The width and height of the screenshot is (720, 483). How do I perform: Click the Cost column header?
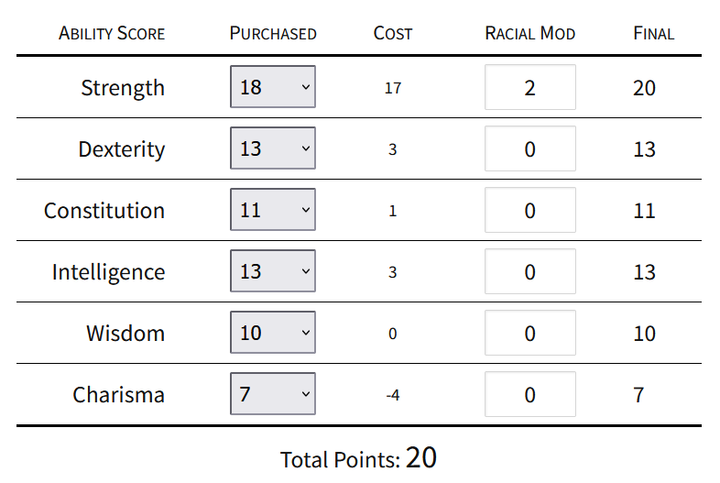tap(393, 34)
